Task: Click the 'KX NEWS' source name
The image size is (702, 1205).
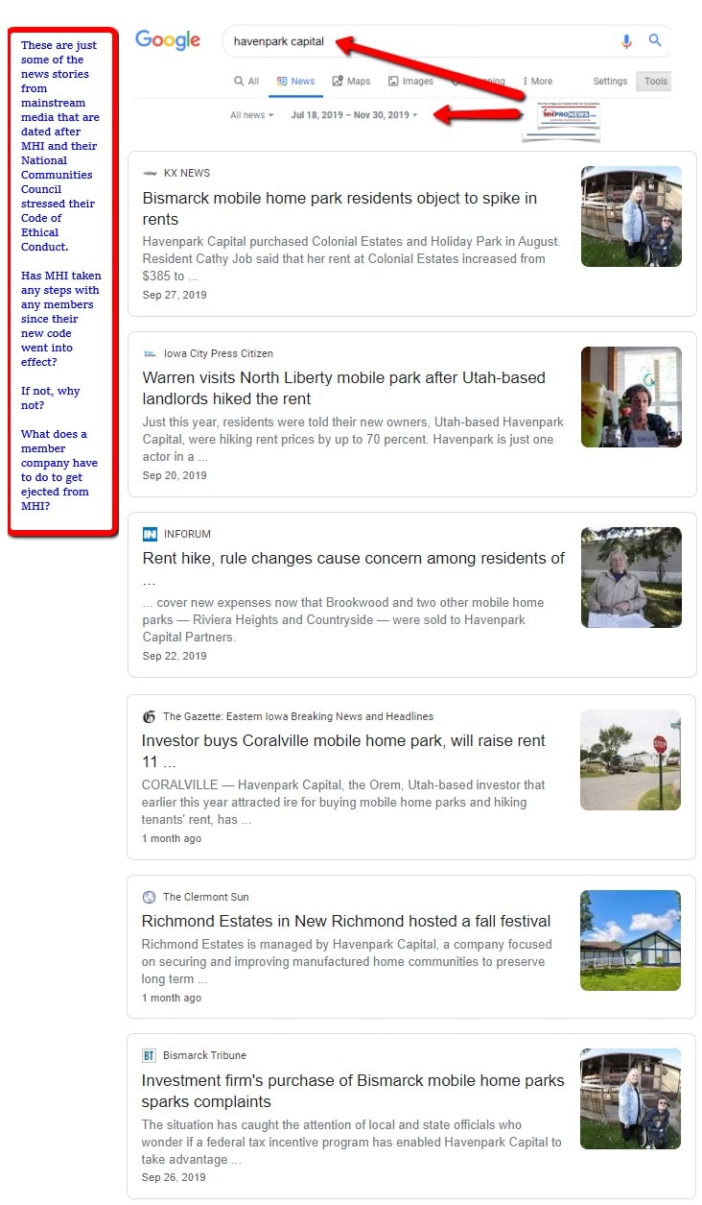Action: click(187, 173)
